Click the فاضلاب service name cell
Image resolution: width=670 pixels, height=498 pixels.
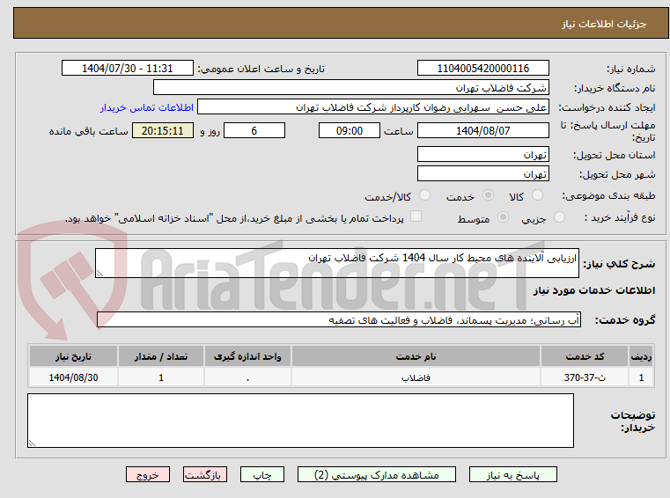point(416,377)
